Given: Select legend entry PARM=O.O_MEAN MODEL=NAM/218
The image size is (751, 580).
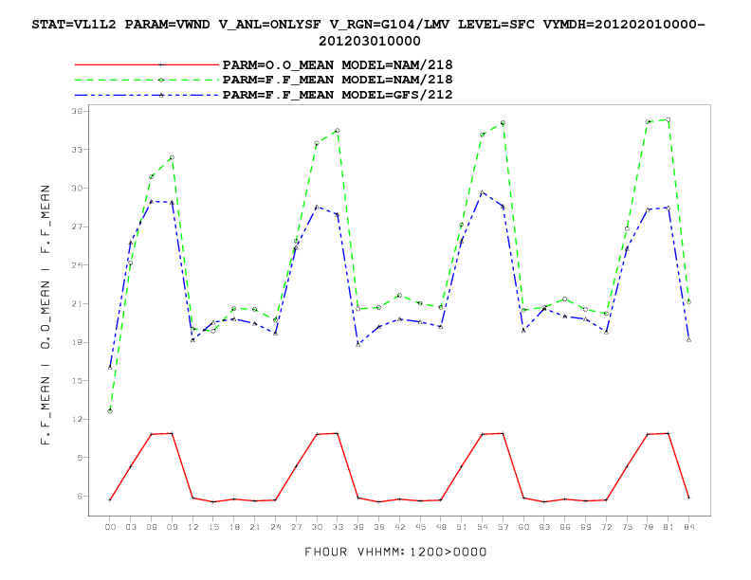Looking at the screenshot, I should coord(338,64).
